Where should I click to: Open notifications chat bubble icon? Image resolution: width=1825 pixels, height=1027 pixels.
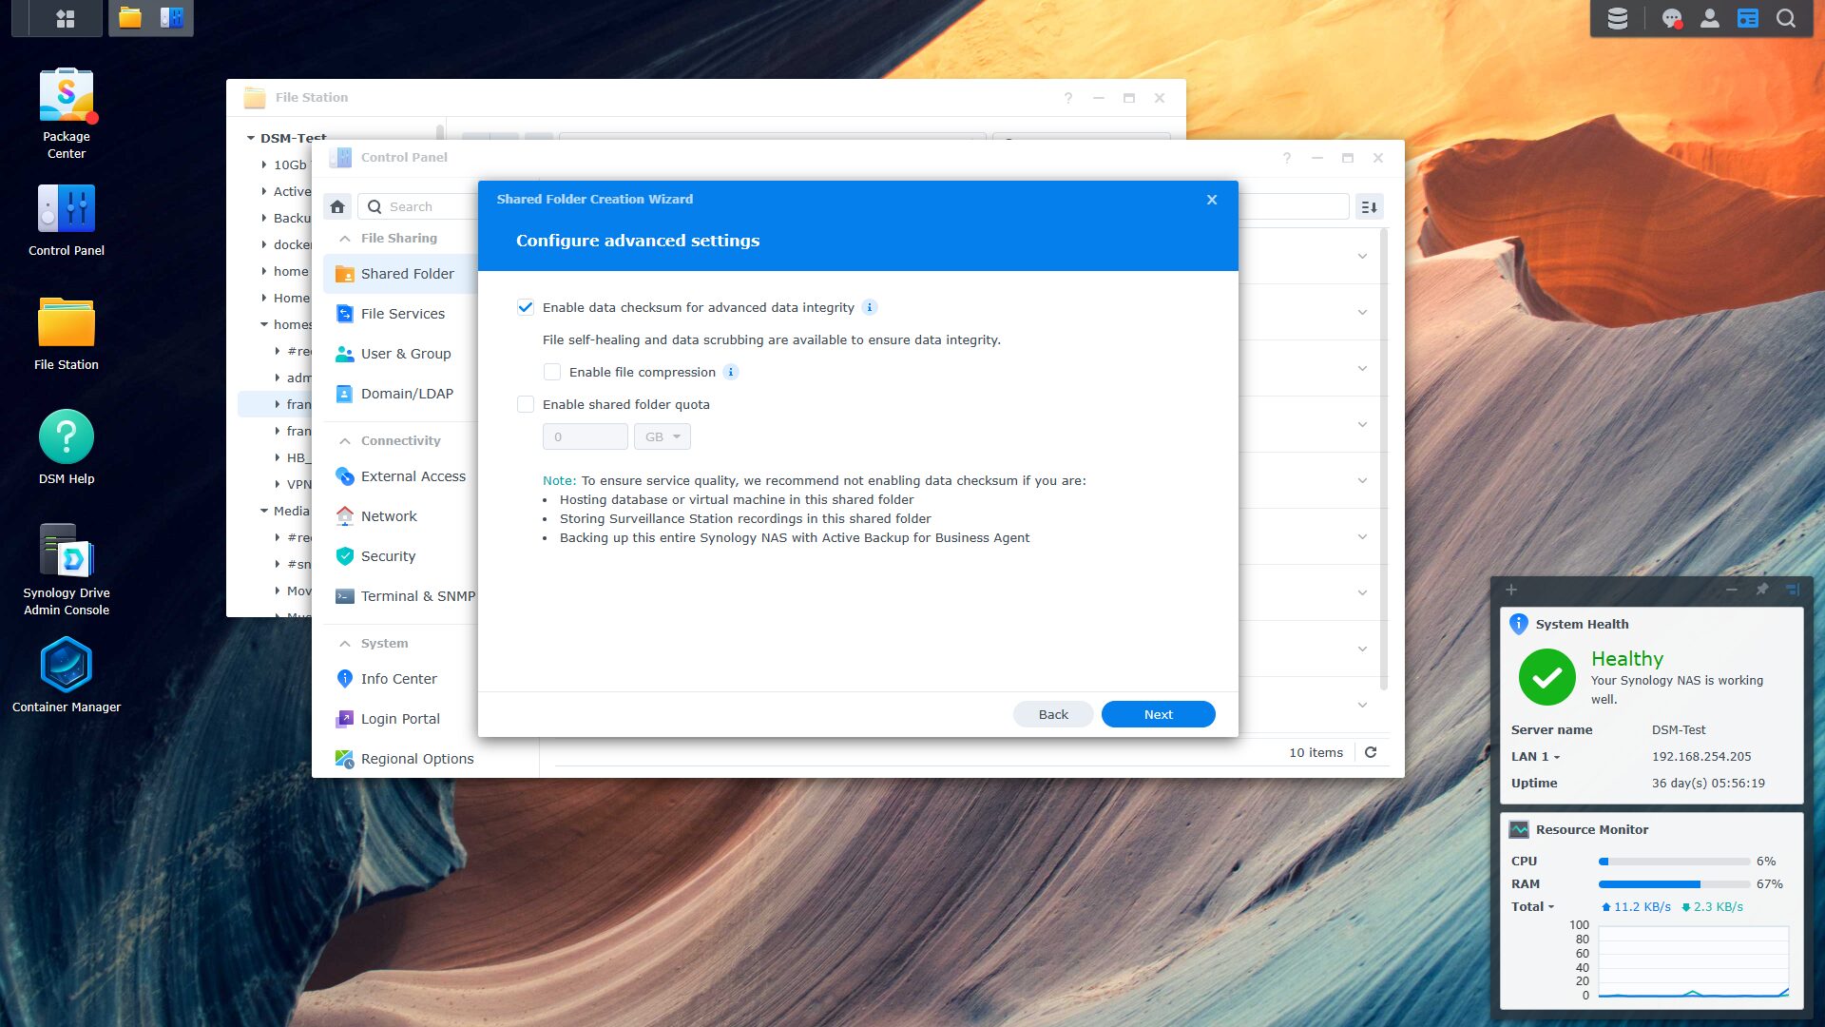pyautogui.click(x=1672, y=18)
